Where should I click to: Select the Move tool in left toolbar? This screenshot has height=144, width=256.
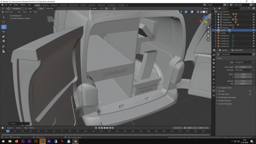[x=4, y=27]
